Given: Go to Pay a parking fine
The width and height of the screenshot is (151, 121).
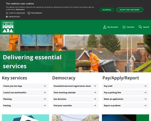Looking at the screenshot, I should tap(112, 93).
